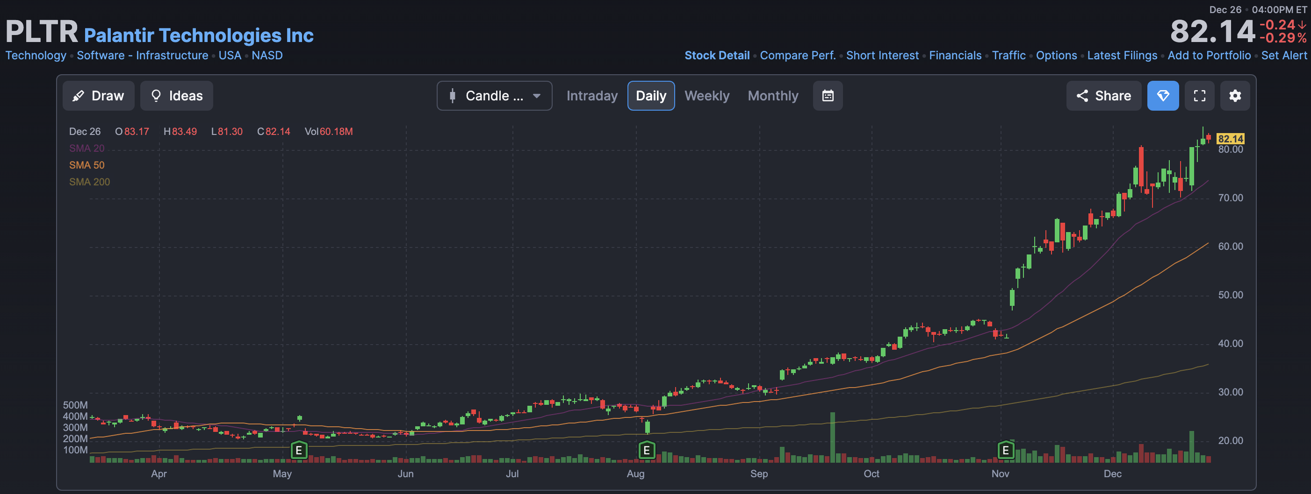Viewport: 1311px width, 494px height.
Task: Open the Palantir Technologies Inc company link
Action: [199, 35]
